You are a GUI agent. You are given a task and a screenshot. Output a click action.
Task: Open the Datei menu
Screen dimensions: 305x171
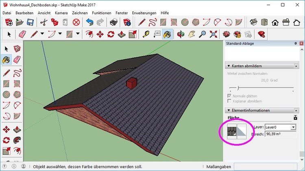point(7,13)
